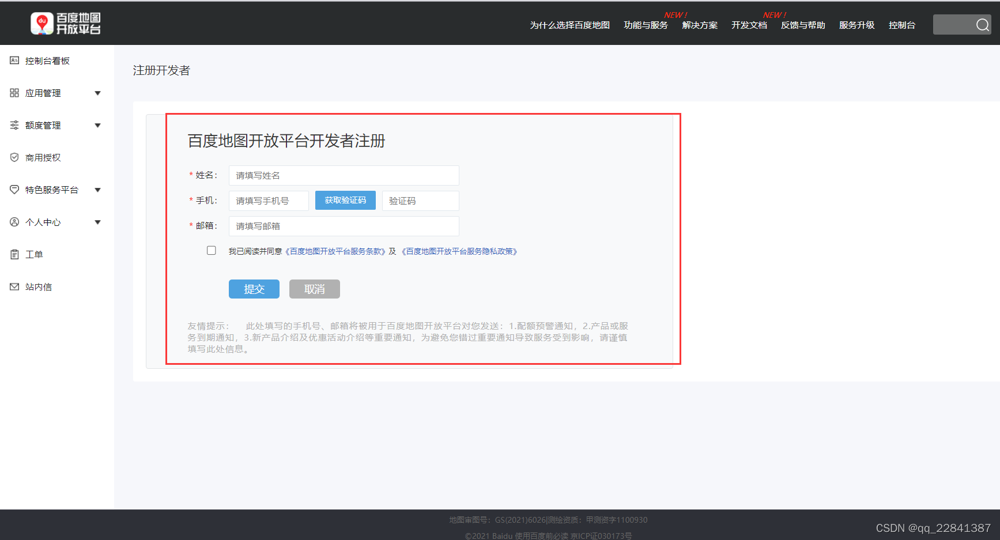Screen dimensions: 1000x540
Task: Select the 开发文档 menu item
Action: [x=749, y=25]
